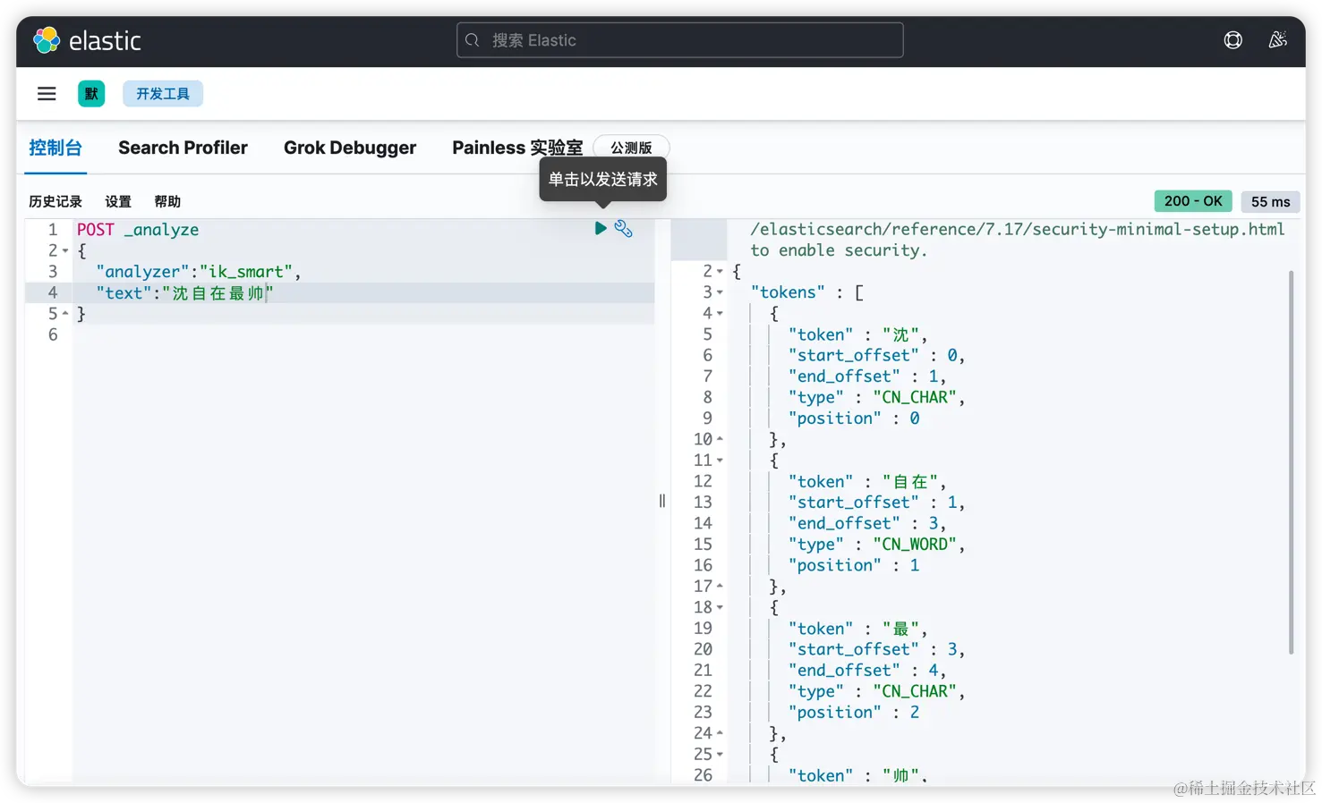Screen dimensions: 1322x803
Task: Click the green send request play icon
Action: 601,229
